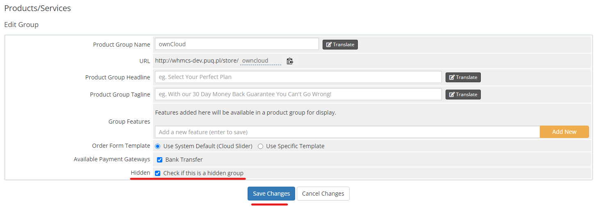
Task: Copy the store URL with clipboard icon
Action: [x=290, y=61]
